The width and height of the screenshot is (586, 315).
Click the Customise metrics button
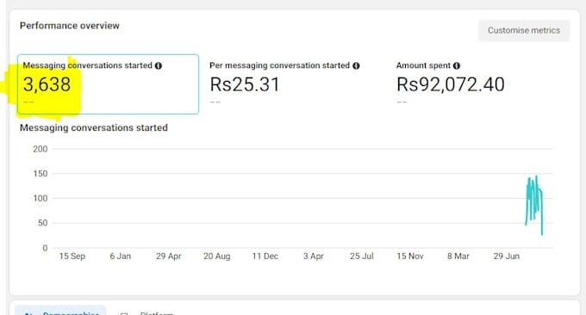(524, 30)
